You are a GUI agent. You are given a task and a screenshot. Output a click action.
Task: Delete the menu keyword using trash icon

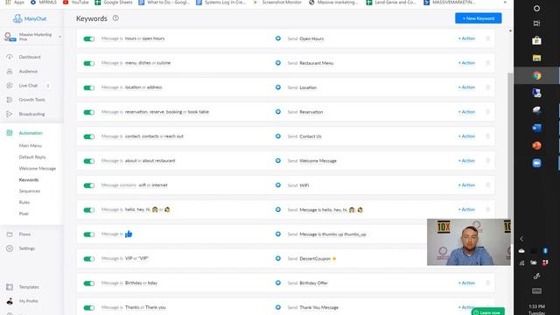488,63
